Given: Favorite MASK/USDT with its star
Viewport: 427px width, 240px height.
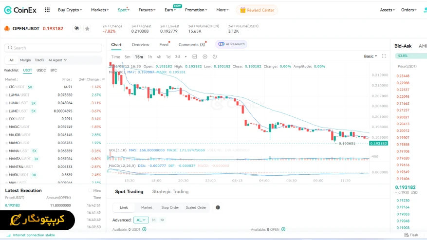Looking at the screenshot, I should pyautogui.click(x=6, y=175).
